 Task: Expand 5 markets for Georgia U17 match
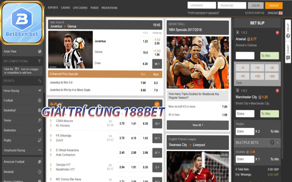[x=157, y=167]
